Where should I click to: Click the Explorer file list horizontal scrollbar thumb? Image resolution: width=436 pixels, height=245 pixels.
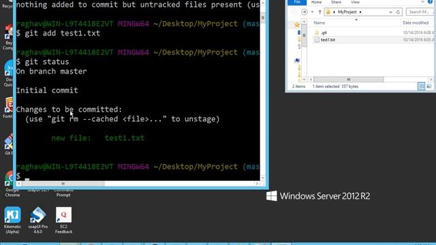pos(349,80)
